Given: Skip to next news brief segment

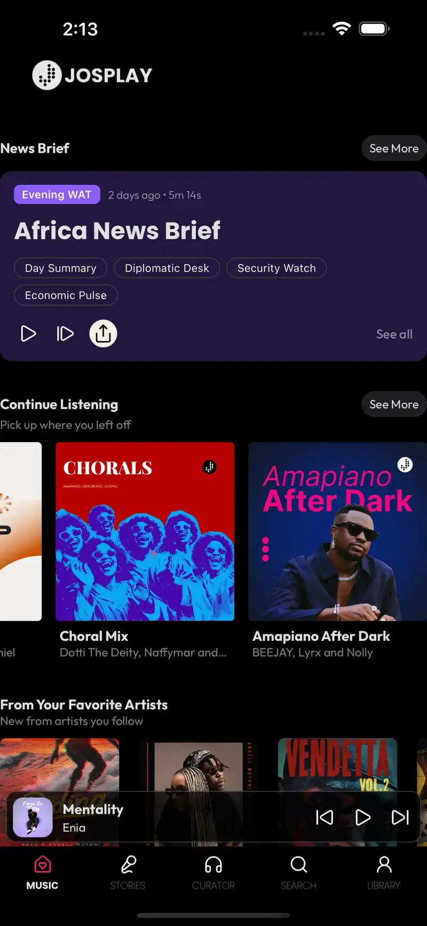Looking at the screenshot, I should (65, 334).
